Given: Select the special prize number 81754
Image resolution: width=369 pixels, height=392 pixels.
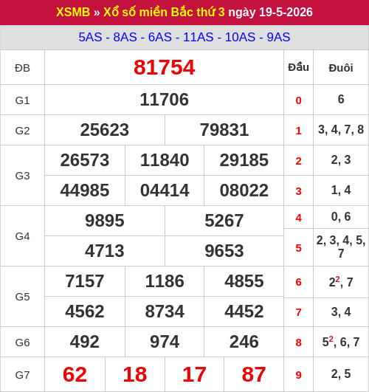Looking at the screenshot, I should (x=165, y=67).
